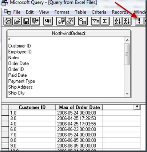Select Notes in the field list
Screen dimensions: 147x152
click(x=14, y=57)
